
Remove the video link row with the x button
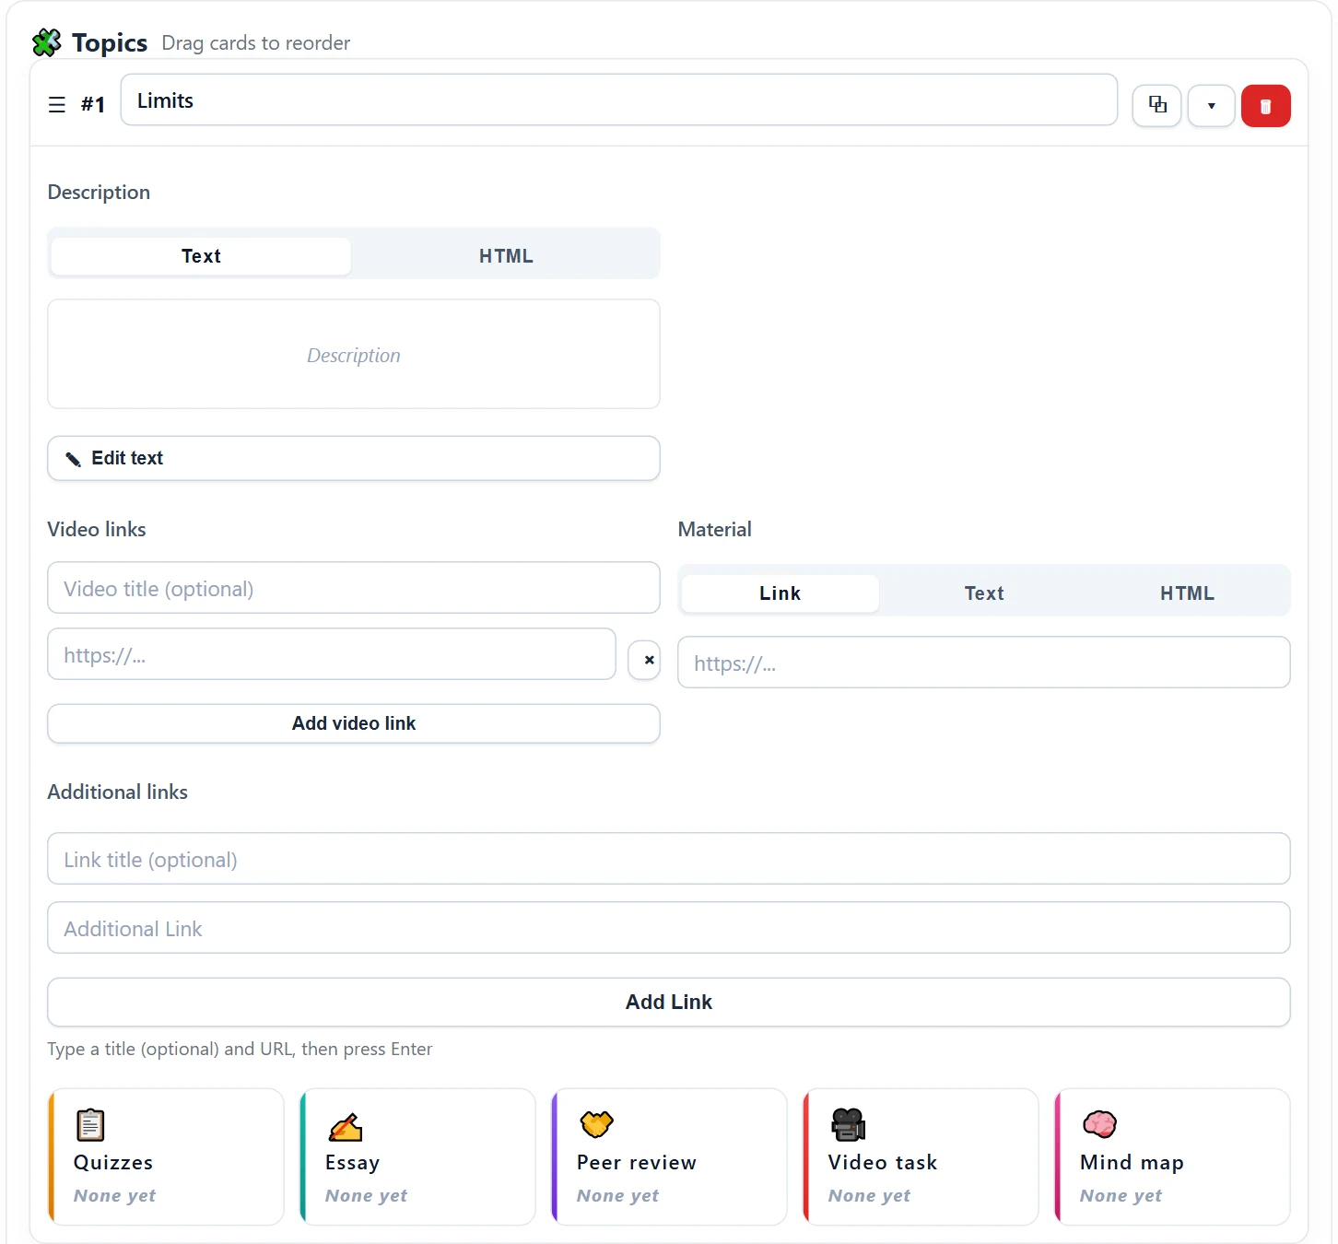[644, 660]
